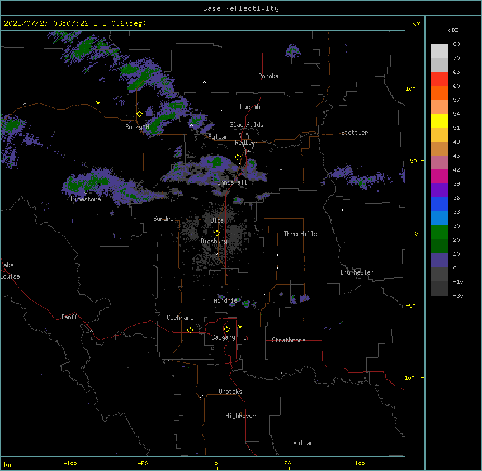Screen dimensions: 482x471
Task: Click the Limestone label
Action: pyautogui.click(x=86, y=199)
